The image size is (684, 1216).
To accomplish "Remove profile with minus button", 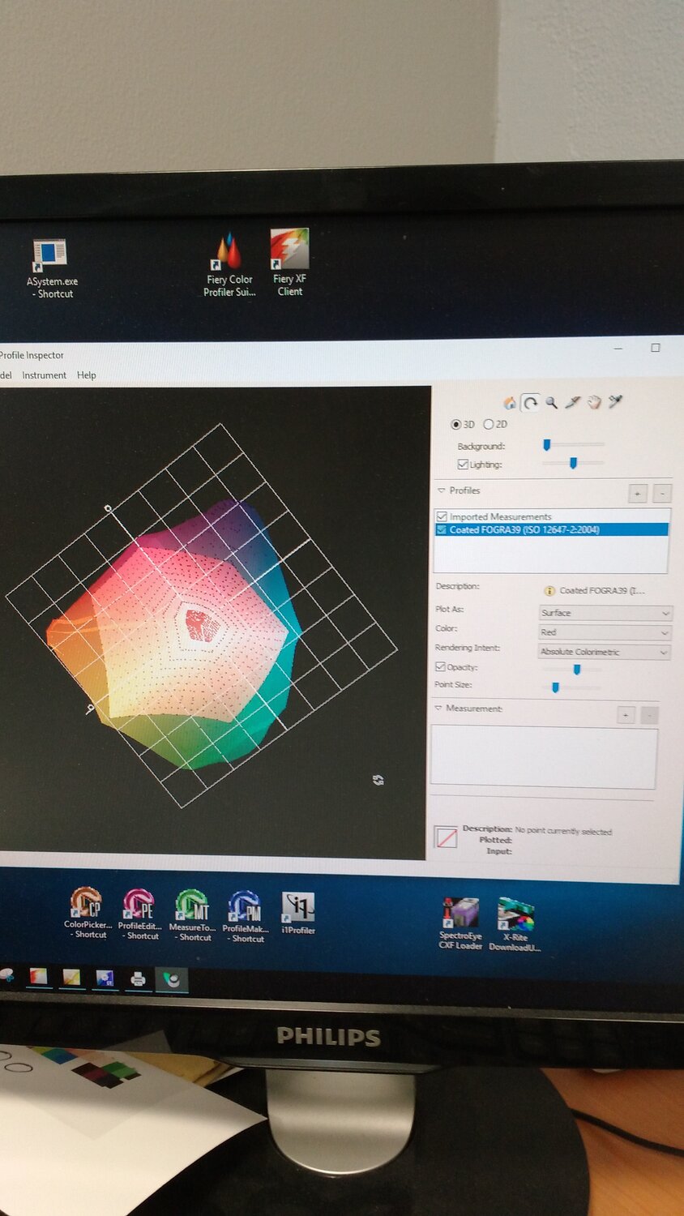I will click(x=662, y=493).
